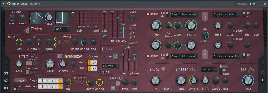Open the Fade timbre blend dropdown
This screenshot has height=93, width=268.
(x=62, y=29)
